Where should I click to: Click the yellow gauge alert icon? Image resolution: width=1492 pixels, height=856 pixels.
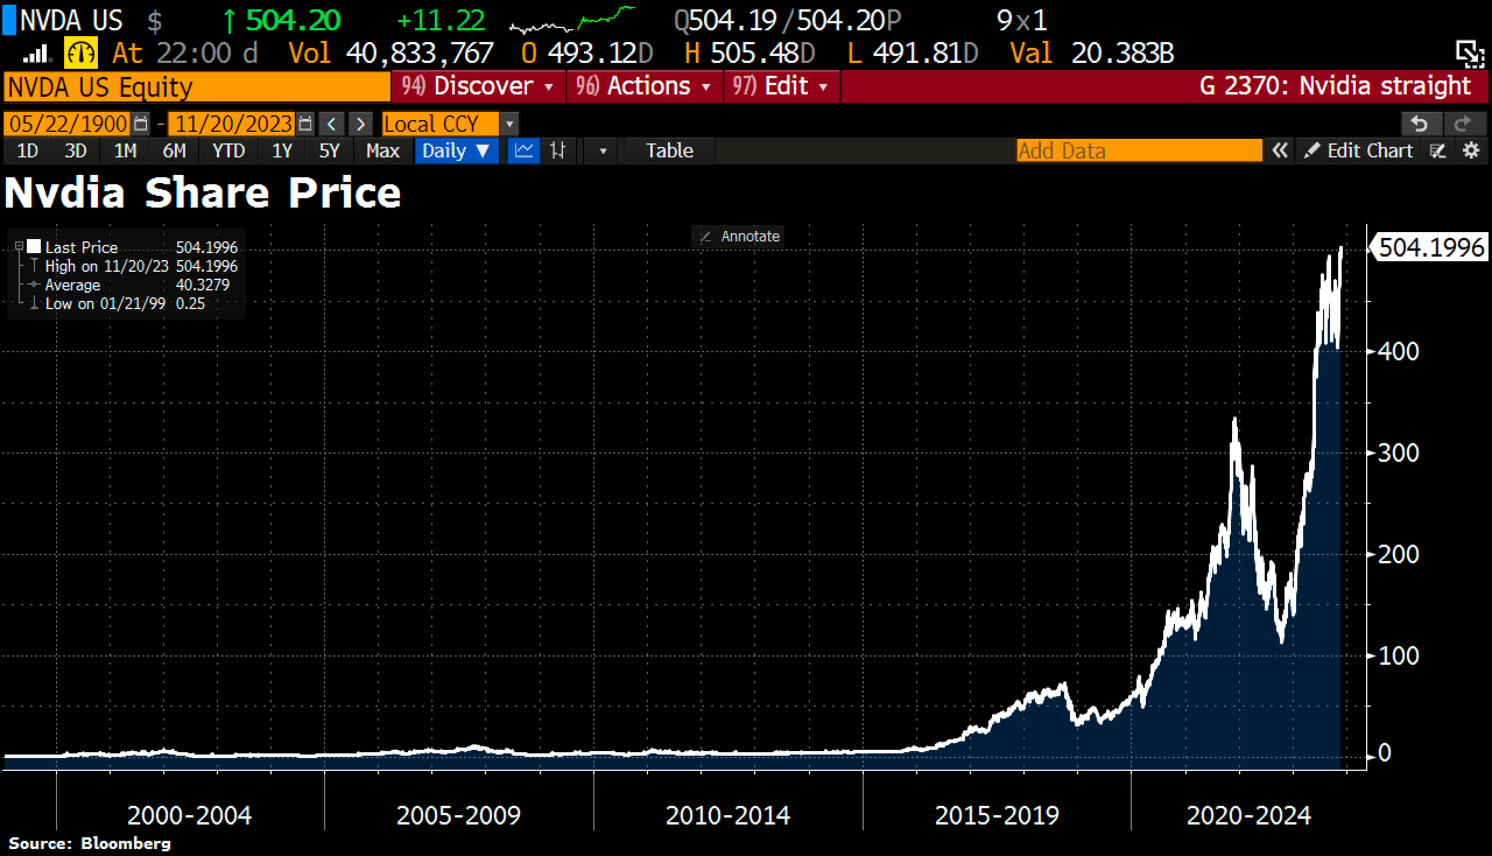[x=80, y=54]
